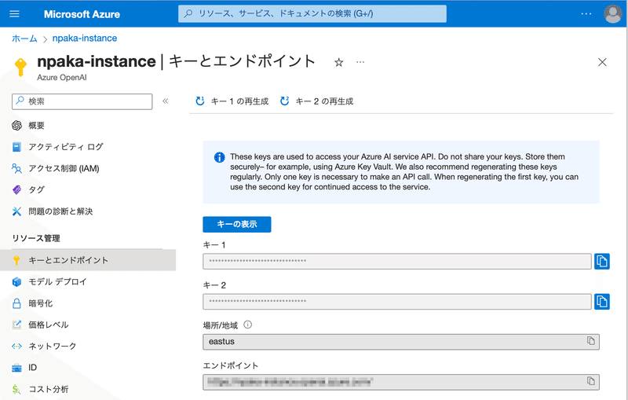Open the top bar ellipsis menu
The height and width of the screenshot is (400, 628).
(586, 13)
